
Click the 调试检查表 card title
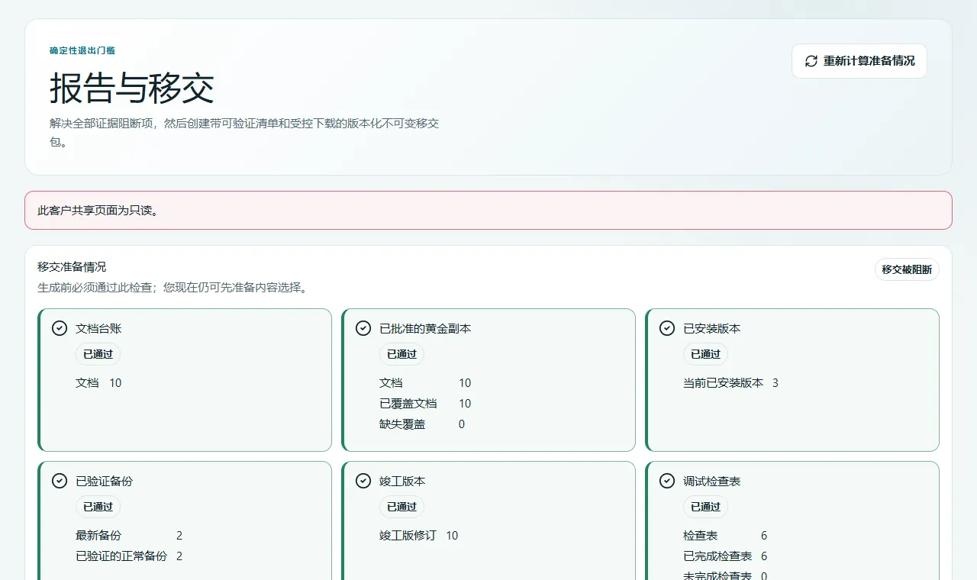click(x=711, y=482)
